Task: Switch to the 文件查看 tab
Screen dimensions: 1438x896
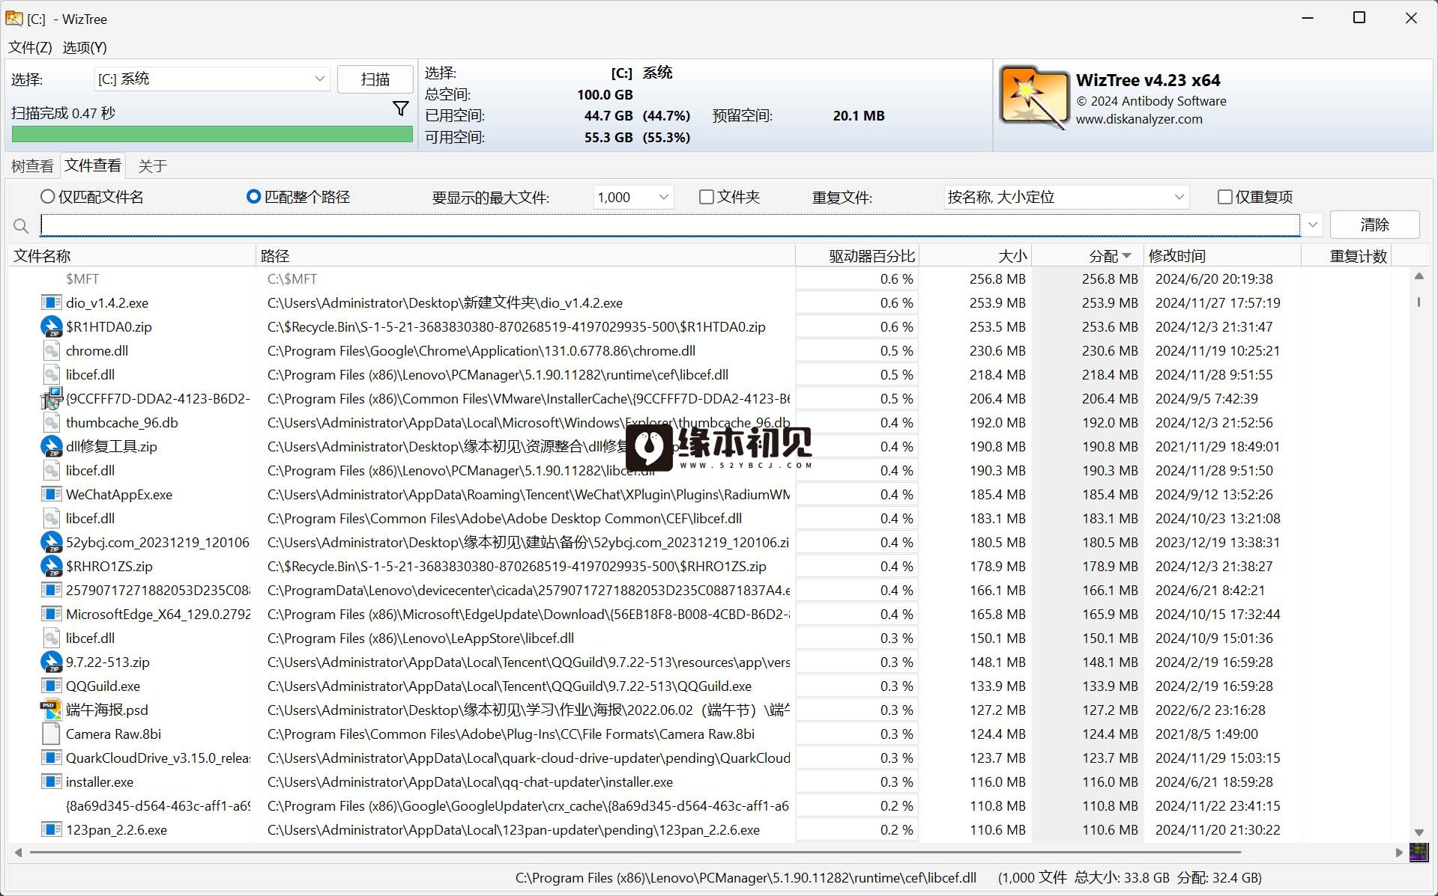Action: coord(93,165)
